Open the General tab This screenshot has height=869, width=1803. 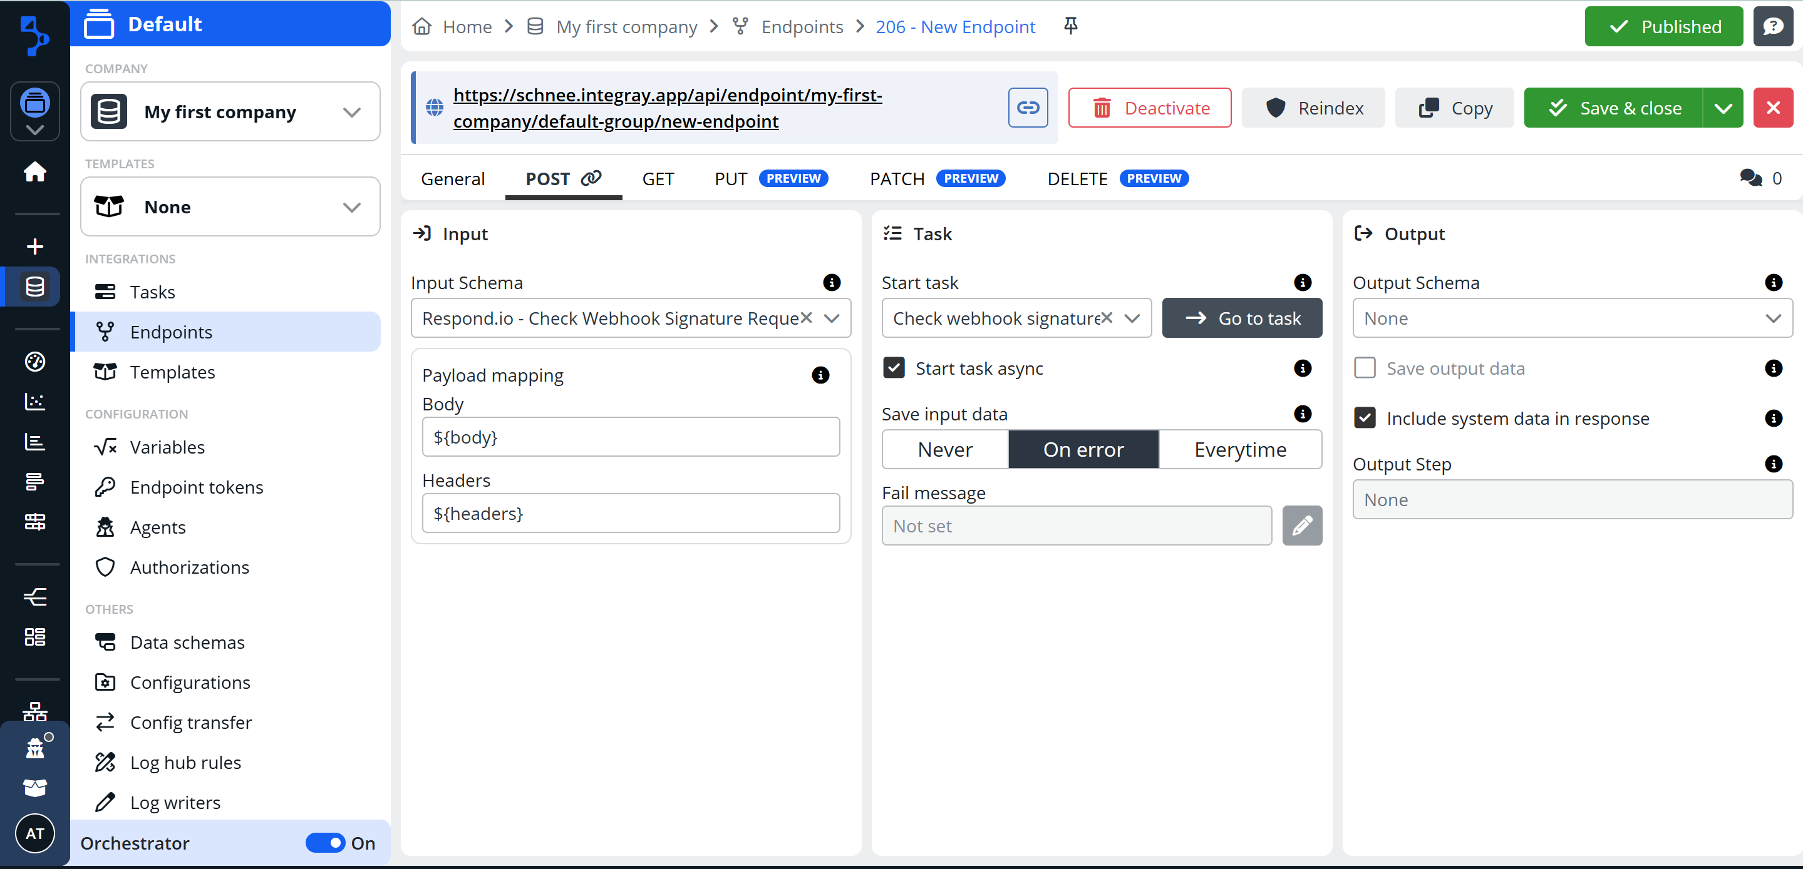452,179
